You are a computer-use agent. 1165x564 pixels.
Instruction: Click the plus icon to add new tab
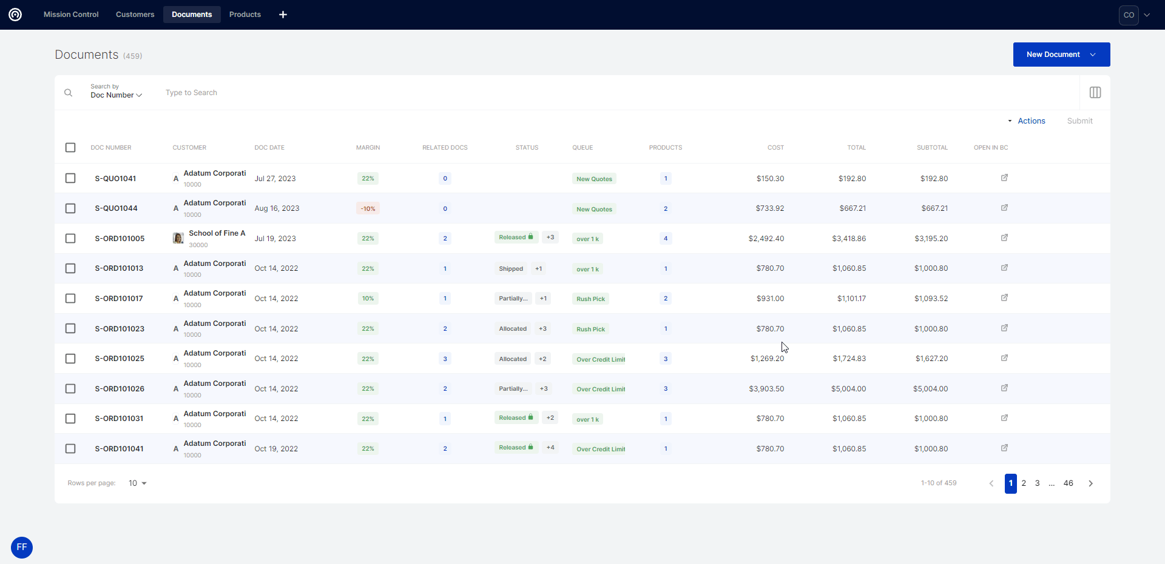(x=283, y=15)
